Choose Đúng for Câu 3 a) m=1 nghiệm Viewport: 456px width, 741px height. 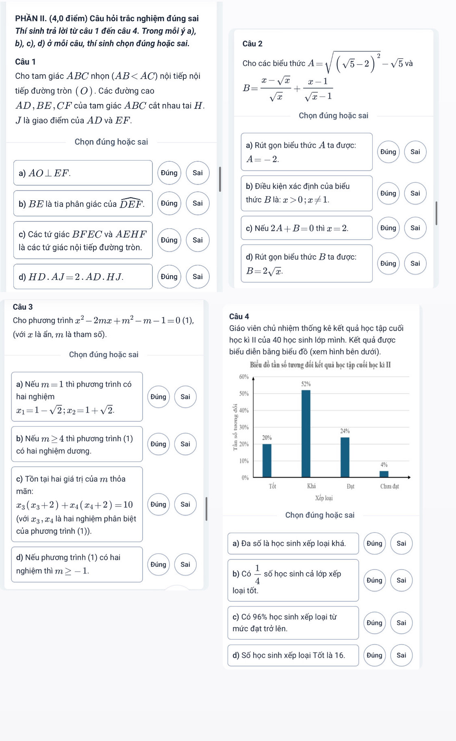(158, 396)
